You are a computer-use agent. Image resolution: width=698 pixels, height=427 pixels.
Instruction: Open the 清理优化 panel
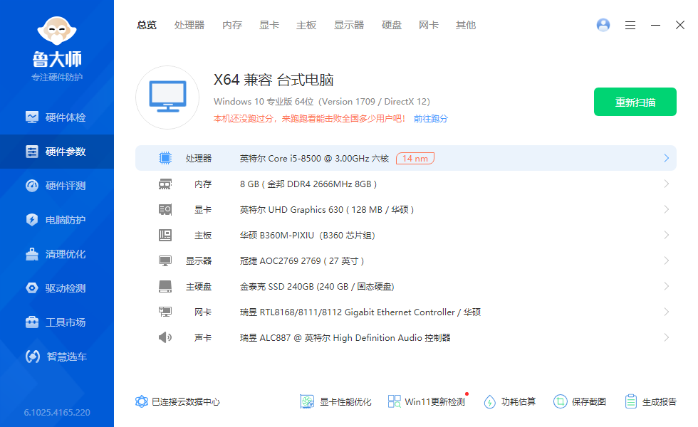[x=57, y=253]
